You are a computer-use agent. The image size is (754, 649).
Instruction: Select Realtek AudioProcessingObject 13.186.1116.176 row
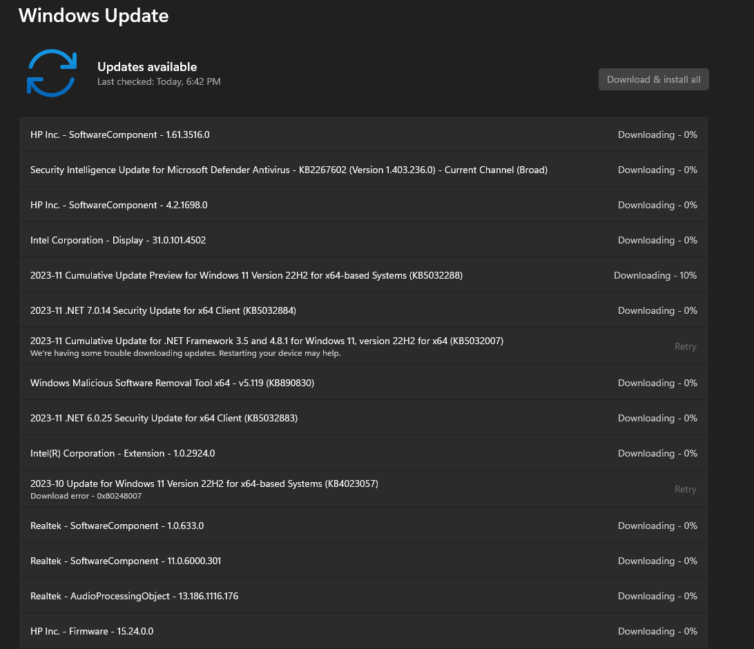click(363, 596)
